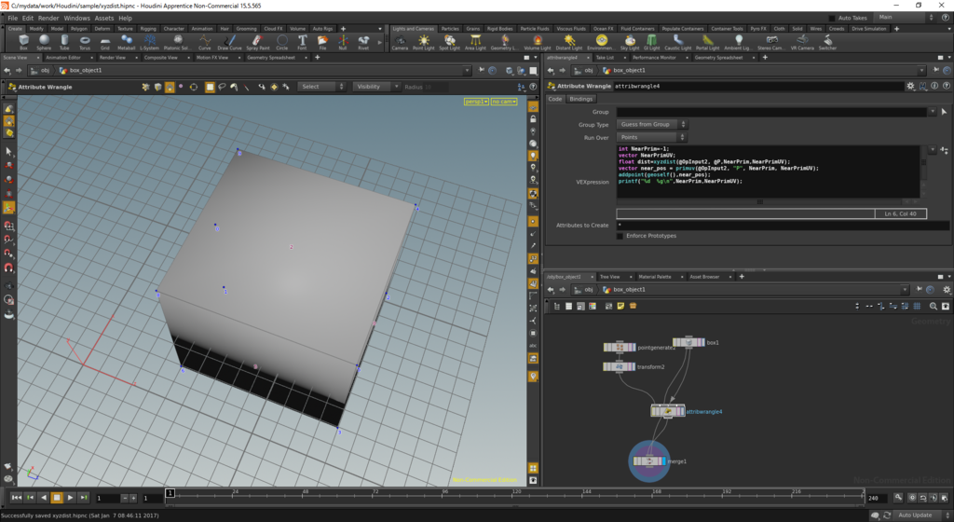
Task: Open the Render menu
Action: pos(48,18)
